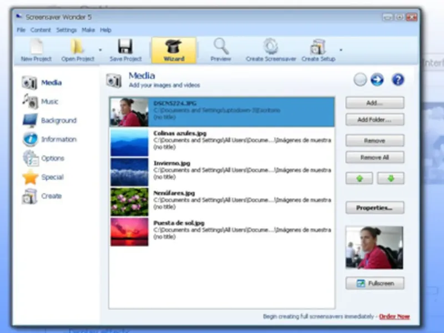Viewport: 444px width, 333px height.
Task: Go to the Music section
Action: (41, 102)
